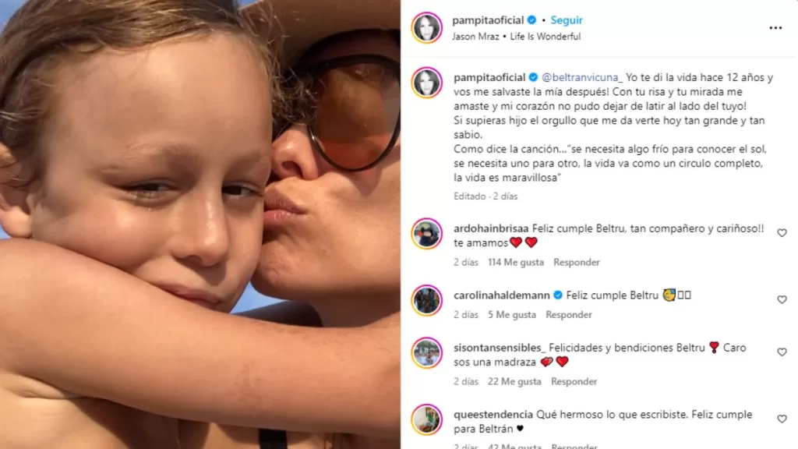Open queestendencia's profile picture
Screen dimensions: 798x449
click(x=426, y=420)
